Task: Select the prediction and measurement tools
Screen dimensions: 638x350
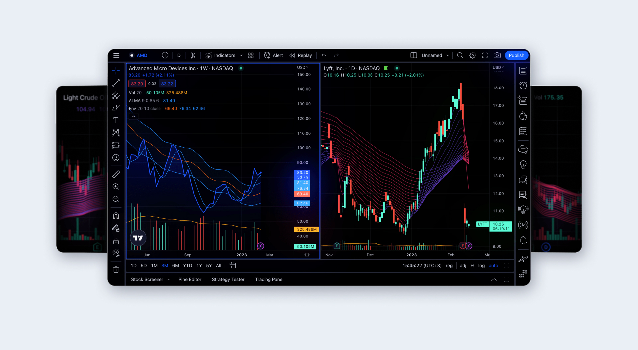Action: [x=116, y=145]
